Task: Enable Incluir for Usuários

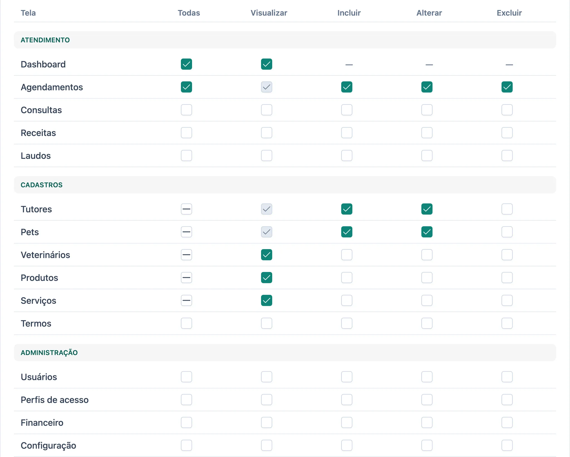Action: pos(347,377)
